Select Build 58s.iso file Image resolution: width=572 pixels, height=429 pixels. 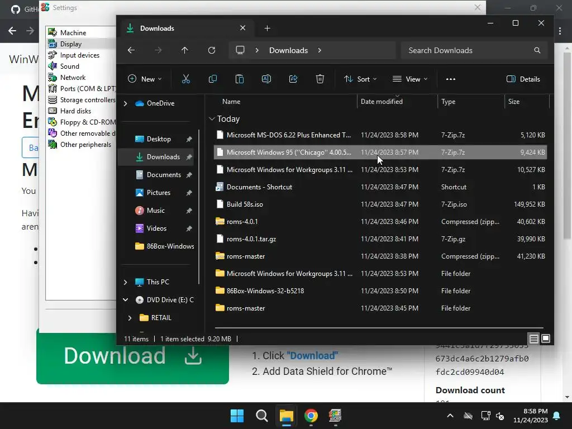click(x=380, y=204)
